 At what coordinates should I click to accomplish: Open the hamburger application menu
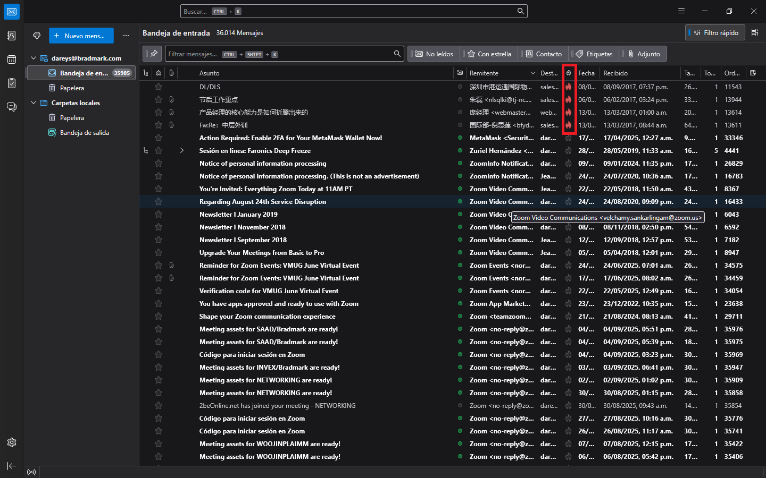tap(681, 11)
